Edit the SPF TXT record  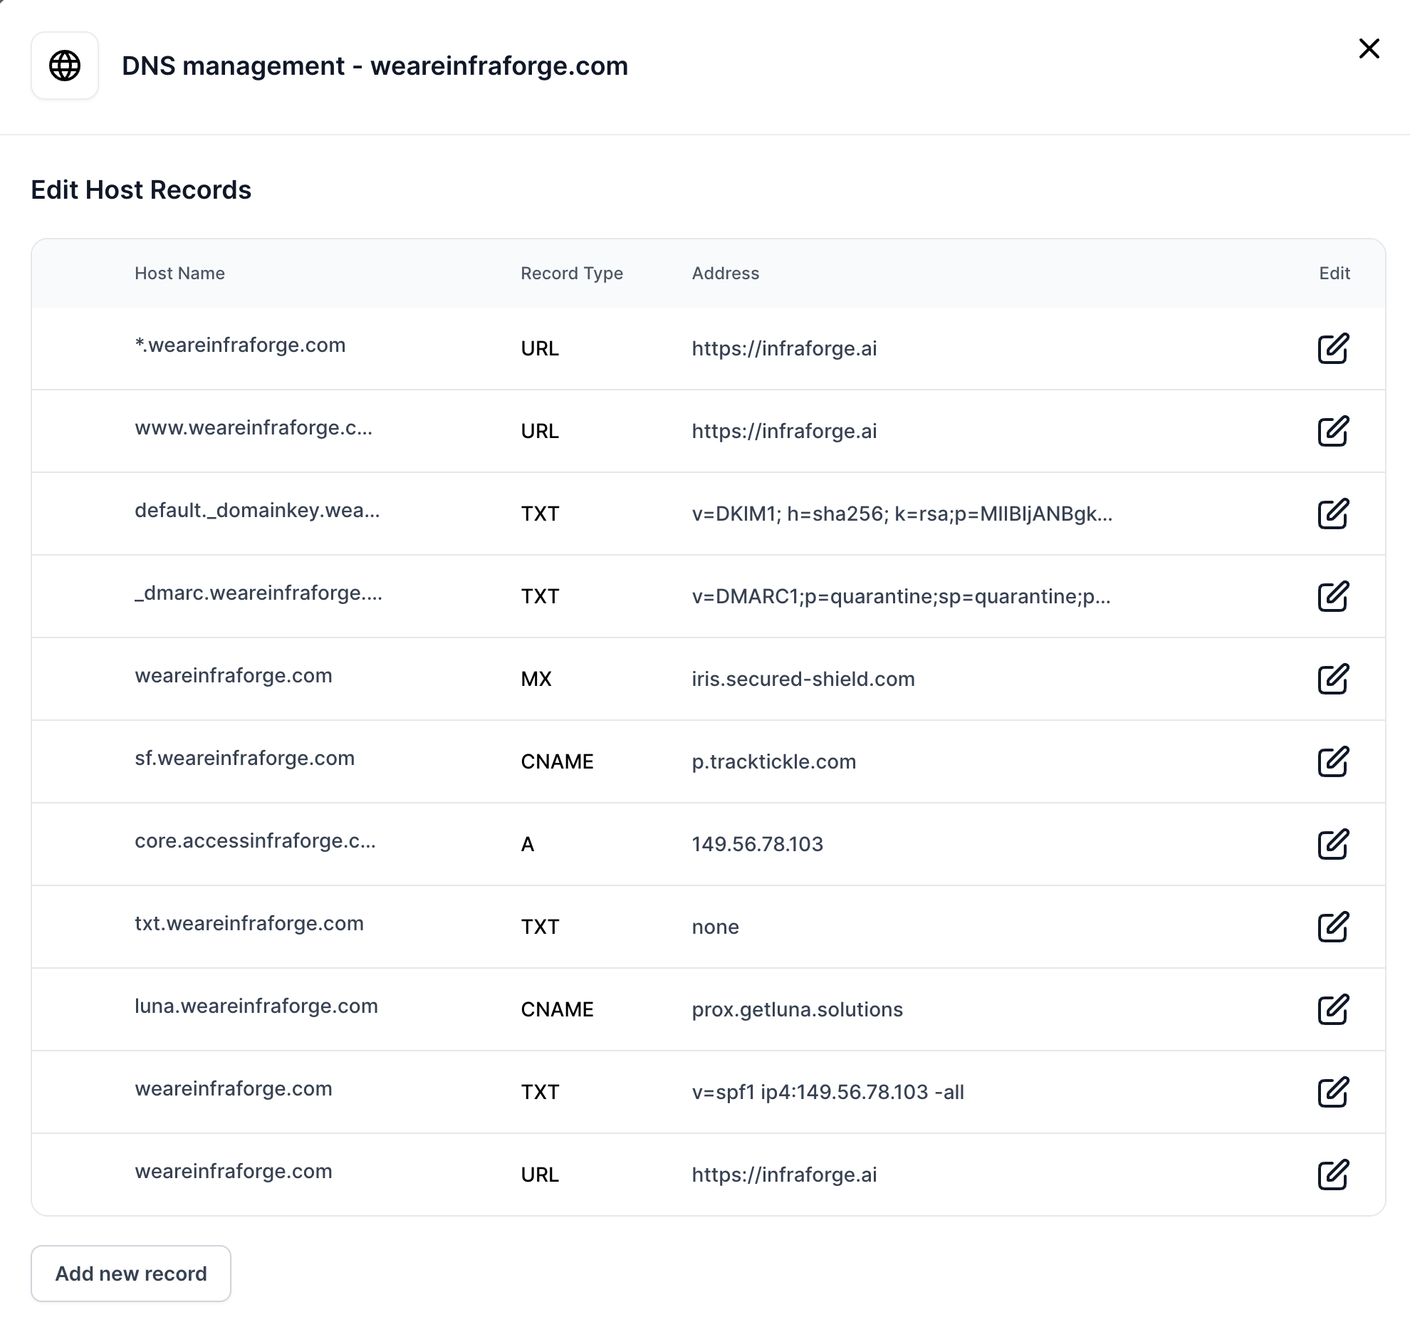pyautogui.click(x=1333, y=1092)
